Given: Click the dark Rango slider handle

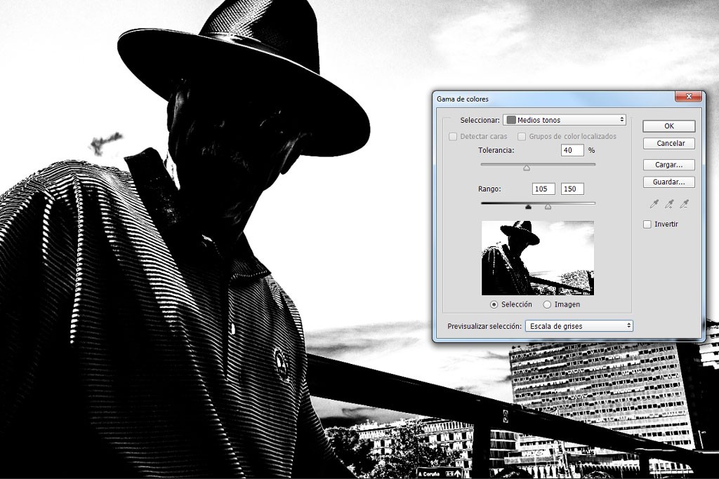Looking at the screenshot, I should [x=528, y=207].
